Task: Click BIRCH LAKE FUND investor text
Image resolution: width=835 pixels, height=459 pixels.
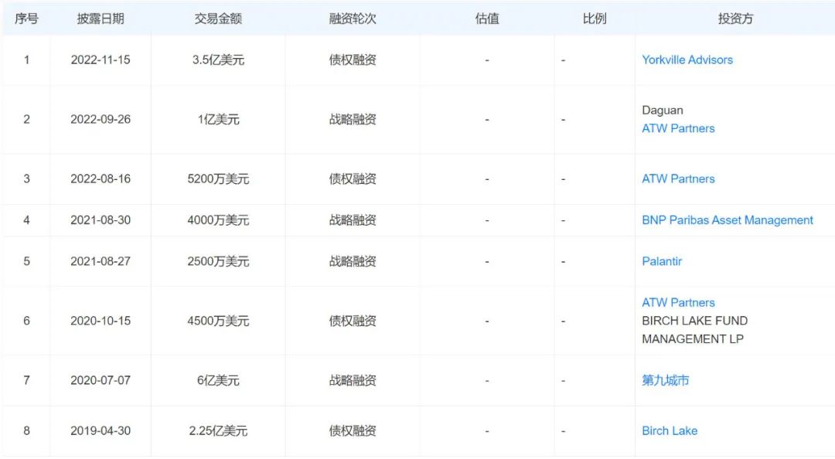Action: pyautogui.click(x=694, y=321)
